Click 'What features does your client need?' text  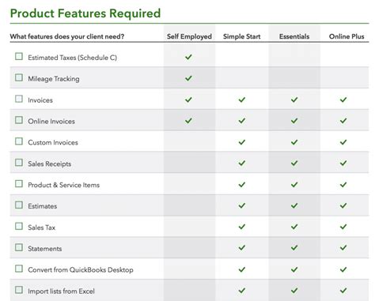(67, 36)
